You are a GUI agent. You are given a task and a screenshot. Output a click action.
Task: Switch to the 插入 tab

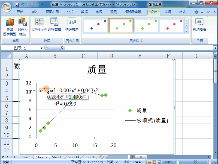tap(35, 12)
